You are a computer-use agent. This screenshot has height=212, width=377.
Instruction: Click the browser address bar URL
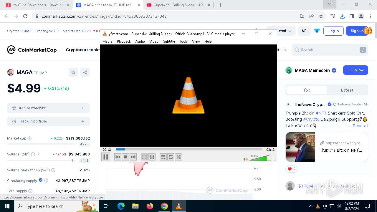click(x=104, y=16)
